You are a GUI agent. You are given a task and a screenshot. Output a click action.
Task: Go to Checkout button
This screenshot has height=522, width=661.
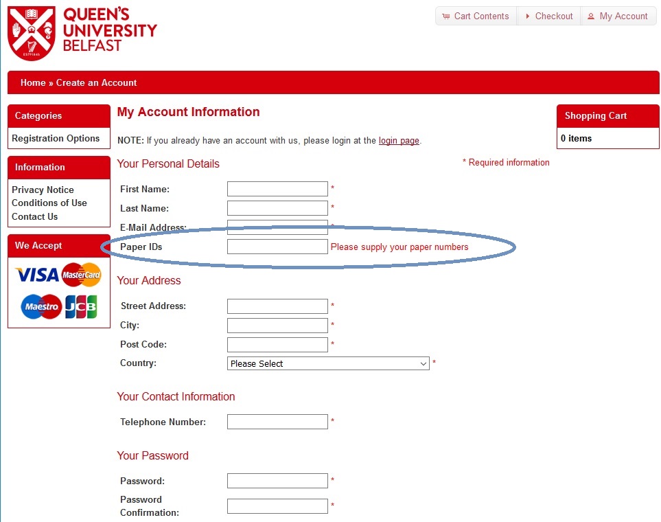[548, 16]
